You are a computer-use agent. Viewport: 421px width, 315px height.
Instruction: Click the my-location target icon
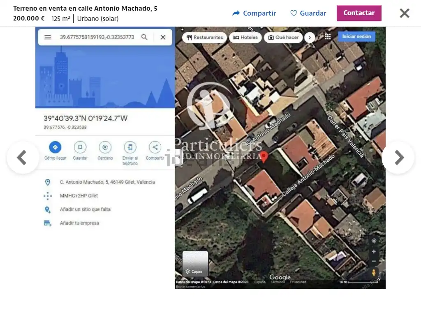point(374,241)
